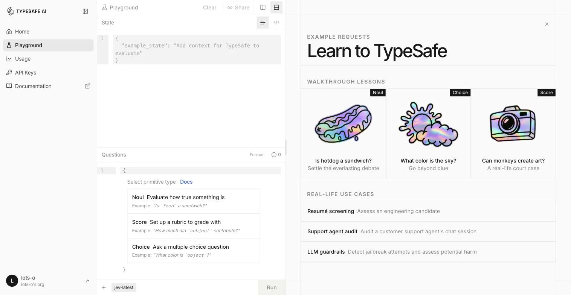
Task: Close the Learn to TypeSafe panel
Action: [x=547, y=24]
